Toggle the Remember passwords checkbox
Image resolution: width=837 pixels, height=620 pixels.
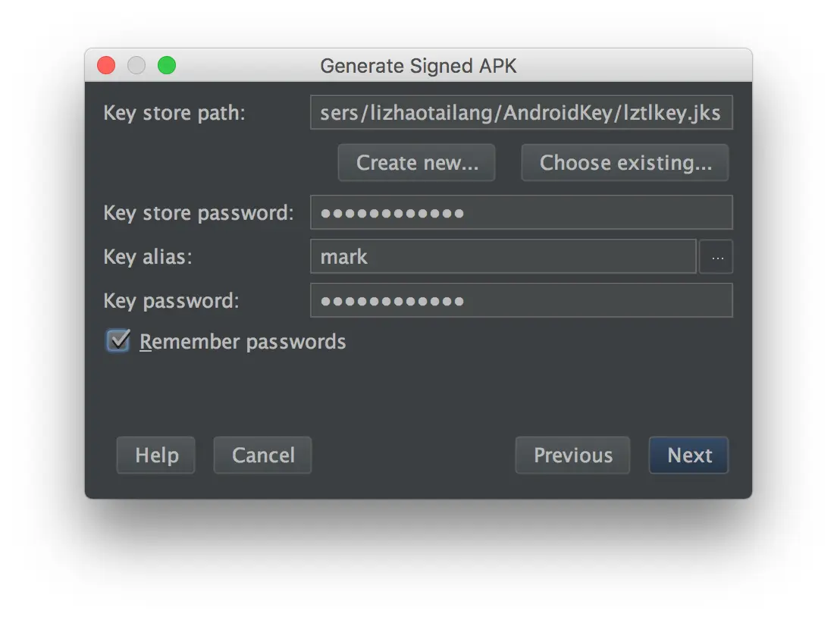coord(118,341)
